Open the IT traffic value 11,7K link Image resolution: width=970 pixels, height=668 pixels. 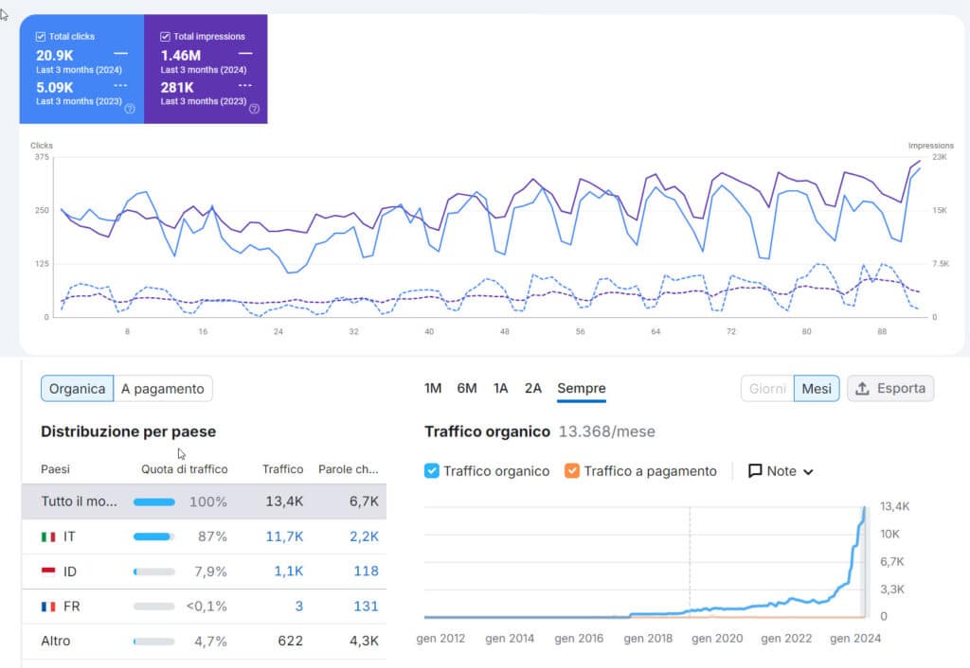click(x=283, y=536)
